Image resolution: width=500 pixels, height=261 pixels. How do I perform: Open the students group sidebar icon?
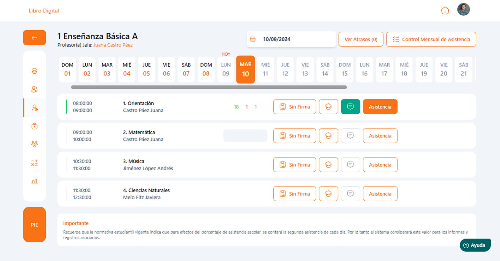pos(34,89)
